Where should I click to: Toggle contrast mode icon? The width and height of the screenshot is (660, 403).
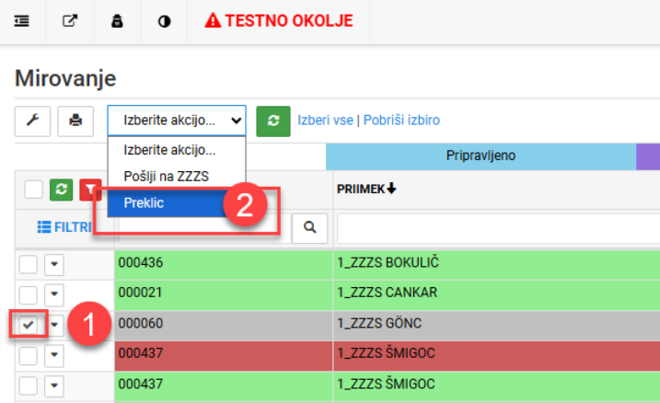pyautogui.click(x=164, y=21)
